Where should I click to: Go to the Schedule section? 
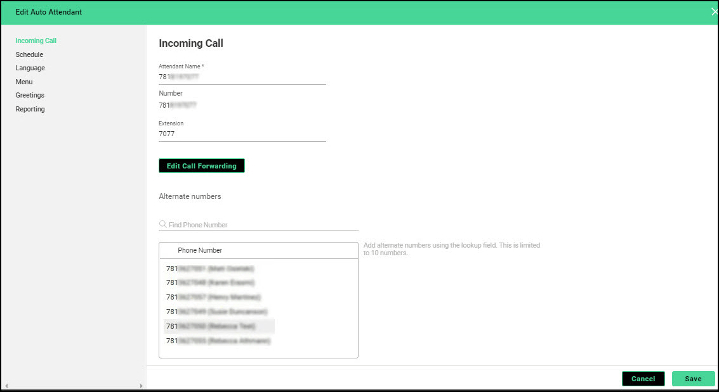29,54
